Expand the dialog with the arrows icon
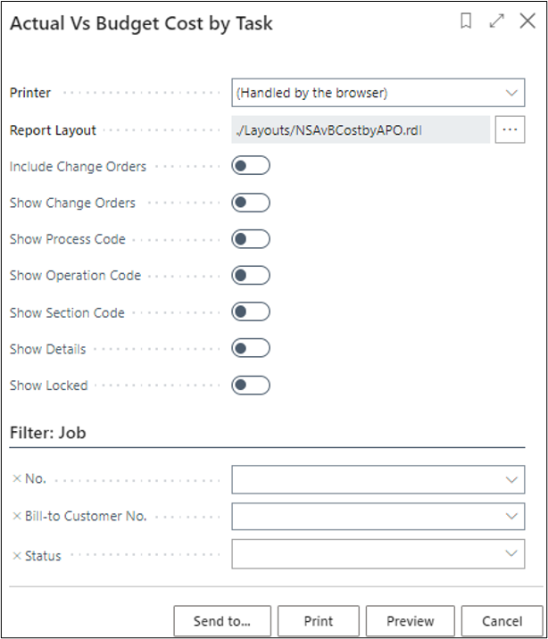 tap(497, 22)
